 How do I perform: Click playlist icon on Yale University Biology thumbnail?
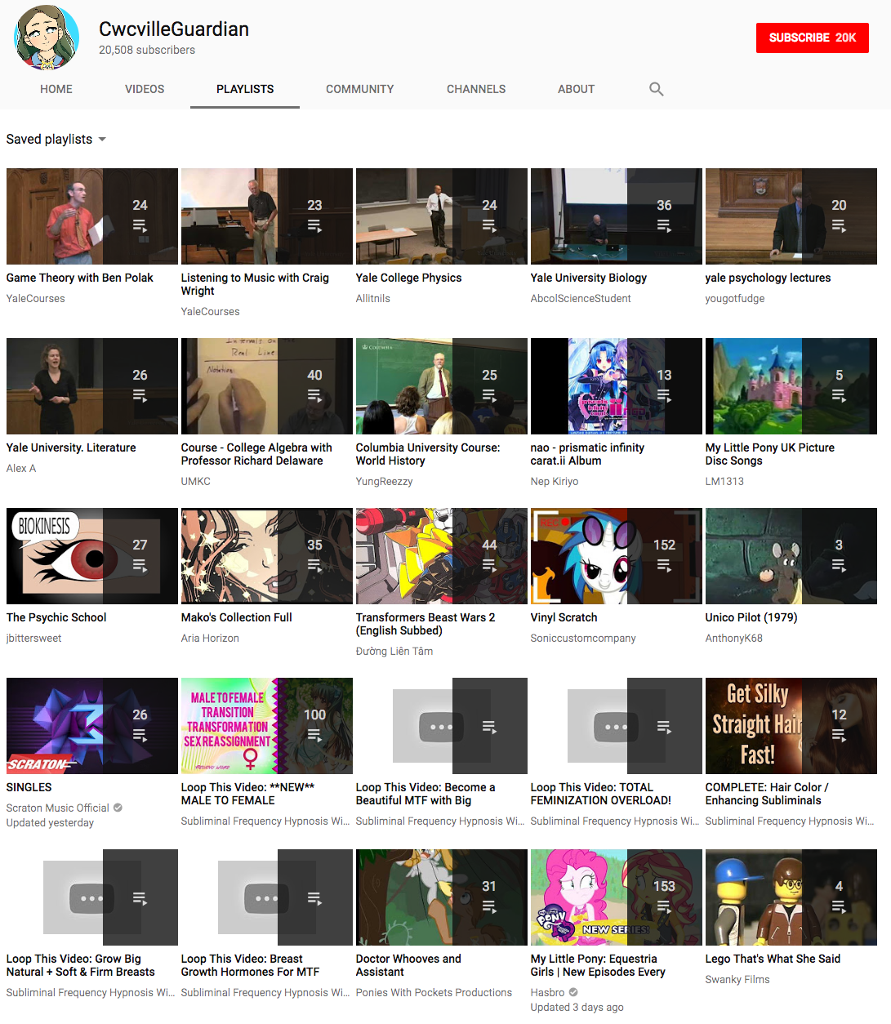point(664,226)
